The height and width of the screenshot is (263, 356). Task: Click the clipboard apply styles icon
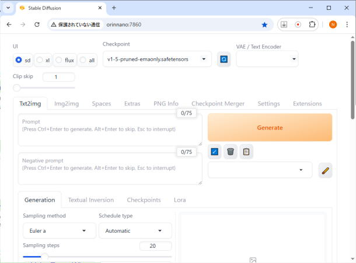(x=246, y=152)
